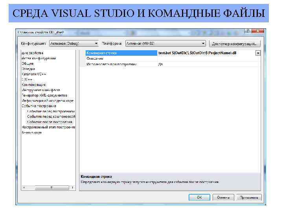Click the tree horizontal scrollbar thumb

coord(52,188)
